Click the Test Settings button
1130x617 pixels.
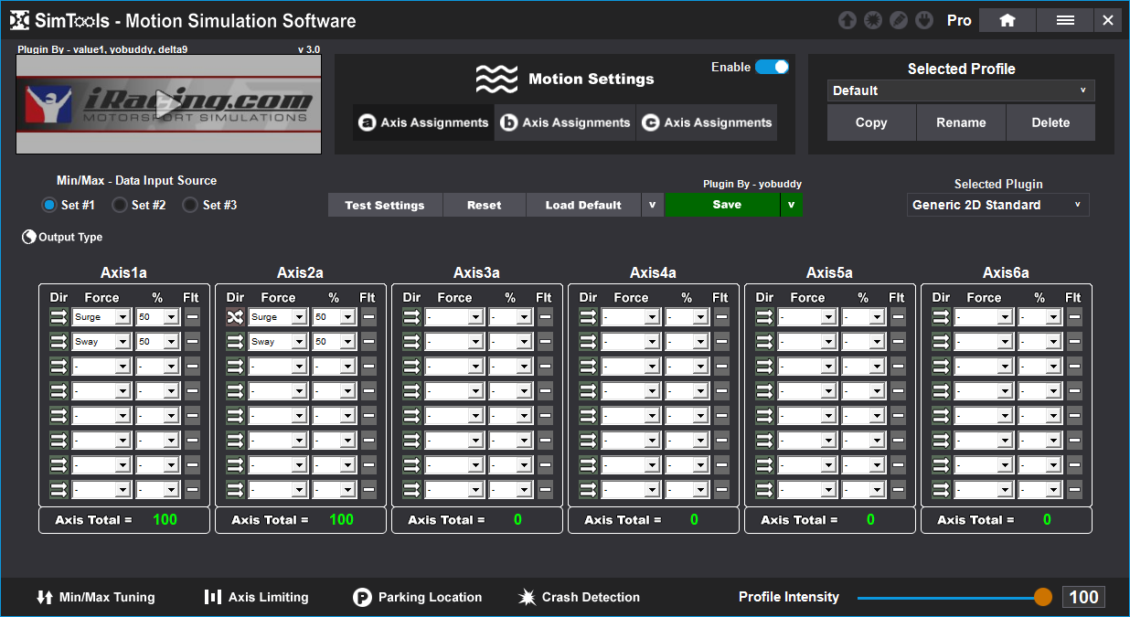point(384,205)
